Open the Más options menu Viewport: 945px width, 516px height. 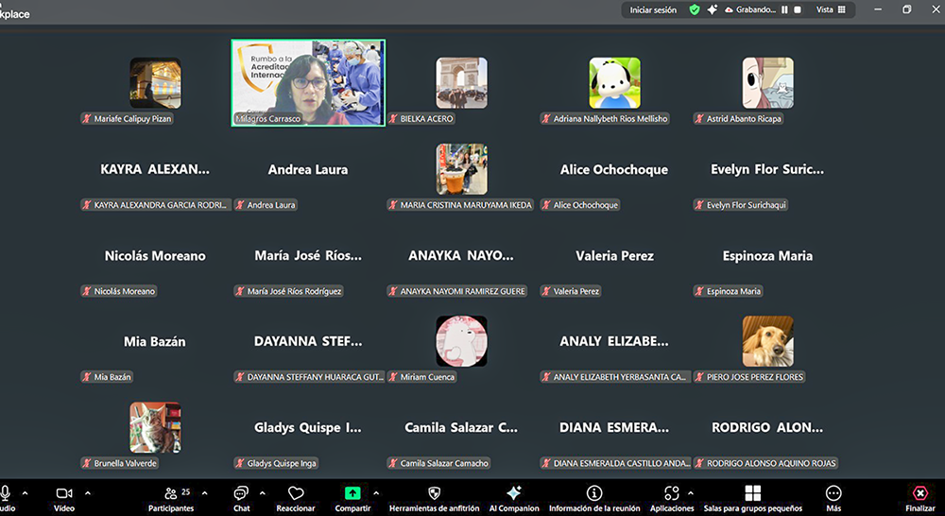click(x=833, y=493)
